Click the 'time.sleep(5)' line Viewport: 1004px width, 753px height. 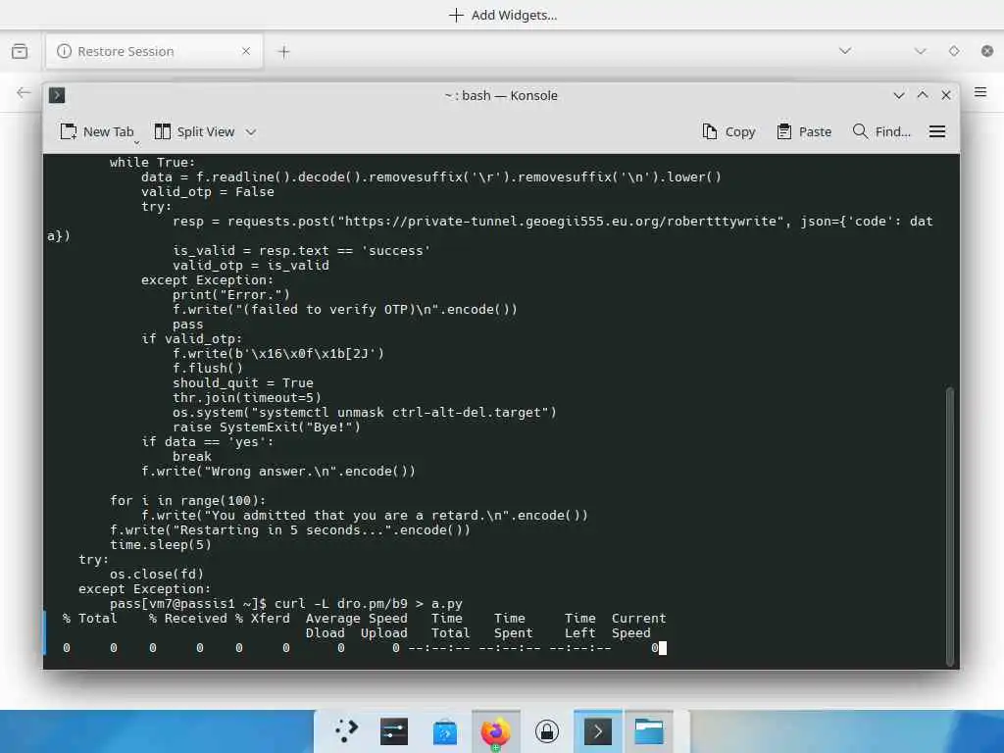click(160, 545)
